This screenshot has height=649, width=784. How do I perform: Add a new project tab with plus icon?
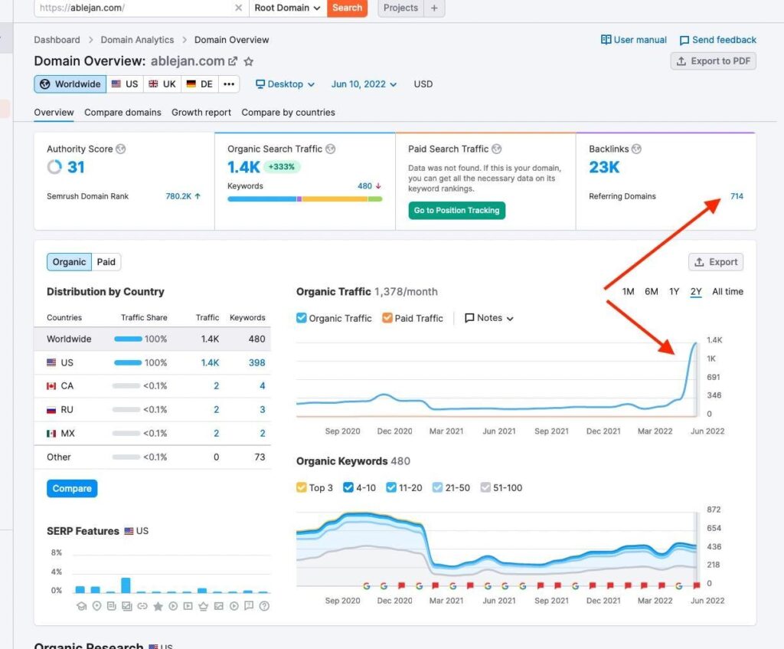tap(434, 8)
